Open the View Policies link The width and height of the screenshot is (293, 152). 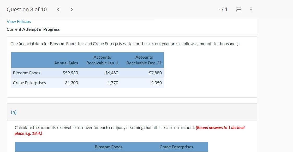[x=19, y=21]
